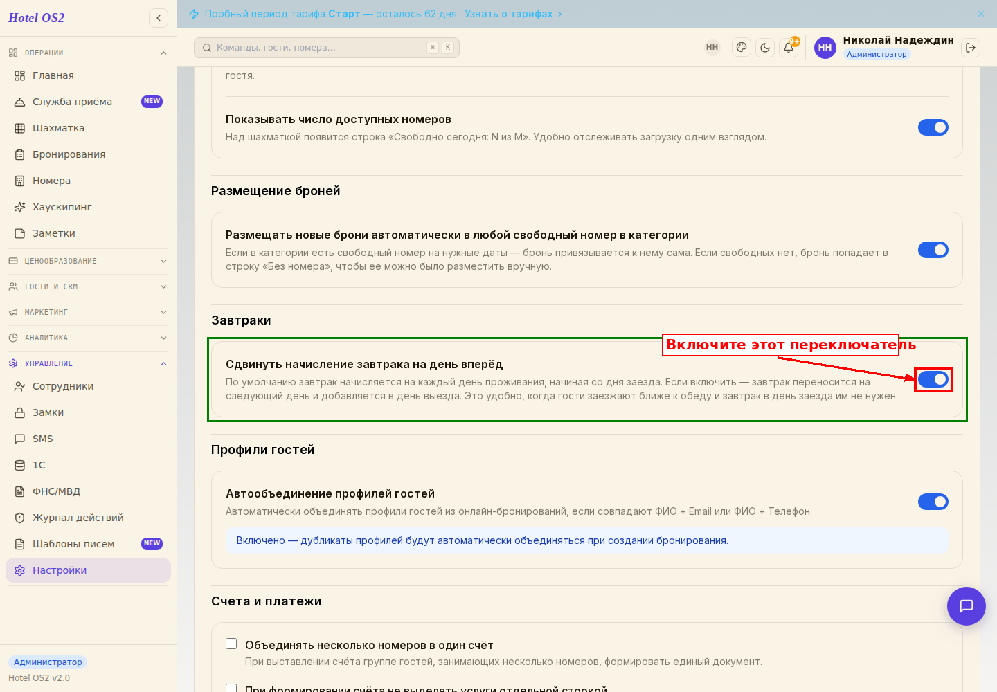The width and height of the screenshot is (997, 692).
Task: Check Объединять несколько номеров в один счёт
Action: click(x=231, y=644)
